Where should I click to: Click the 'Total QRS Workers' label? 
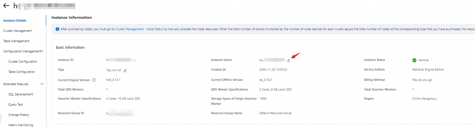[71, 89]
